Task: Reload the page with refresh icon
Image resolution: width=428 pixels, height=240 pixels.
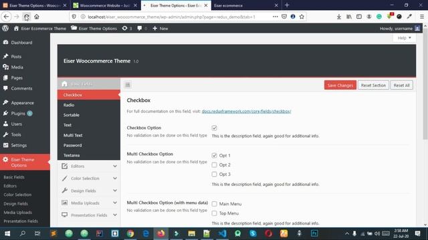Action: click(x=27, y=17)
